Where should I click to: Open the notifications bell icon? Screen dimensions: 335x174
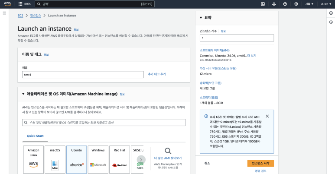(274, 4)
